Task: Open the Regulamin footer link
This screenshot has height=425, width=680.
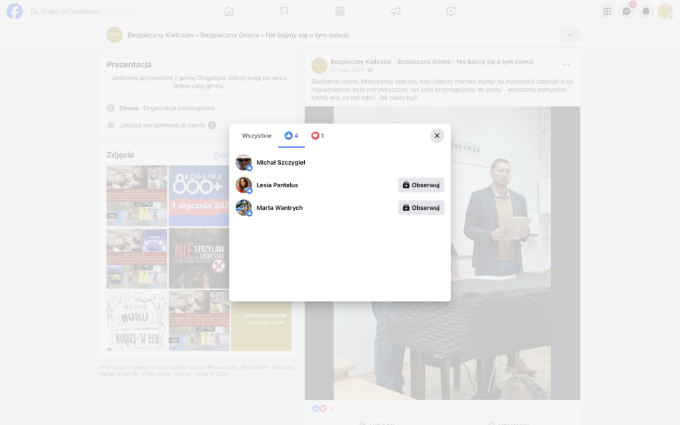Action: 254,367
